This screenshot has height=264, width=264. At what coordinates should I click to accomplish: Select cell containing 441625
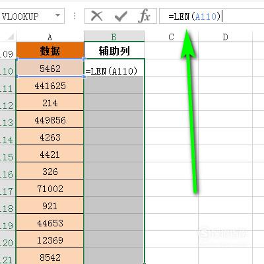50,85
